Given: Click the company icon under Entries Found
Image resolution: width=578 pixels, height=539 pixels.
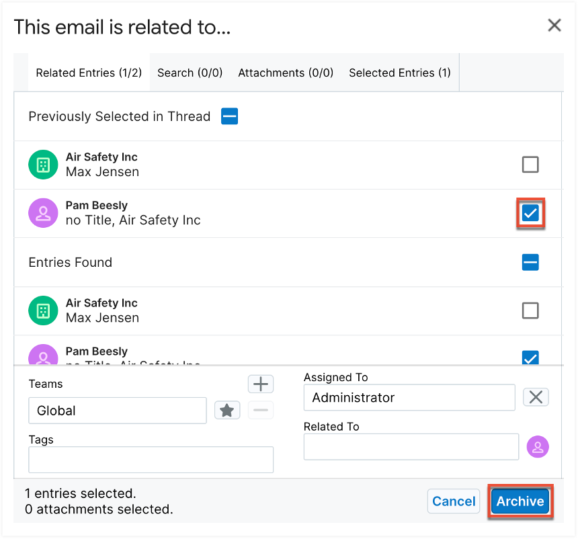Looking at the screenshot, I should pos(43,310).
